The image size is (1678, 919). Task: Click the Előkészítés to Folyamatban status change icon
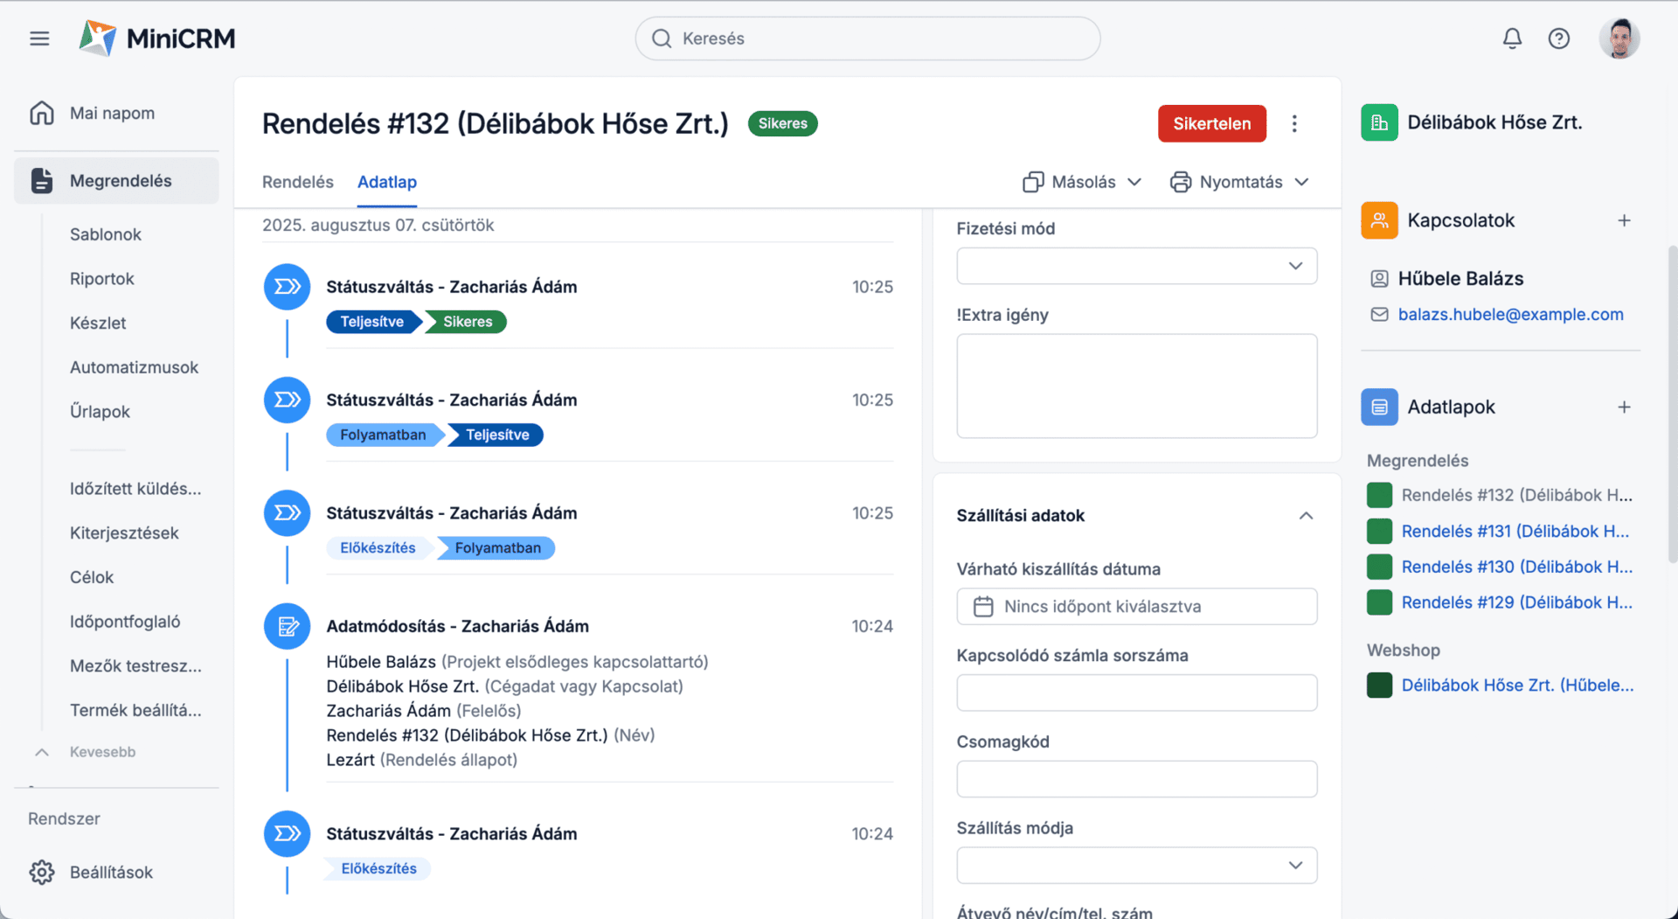(287, 512)
